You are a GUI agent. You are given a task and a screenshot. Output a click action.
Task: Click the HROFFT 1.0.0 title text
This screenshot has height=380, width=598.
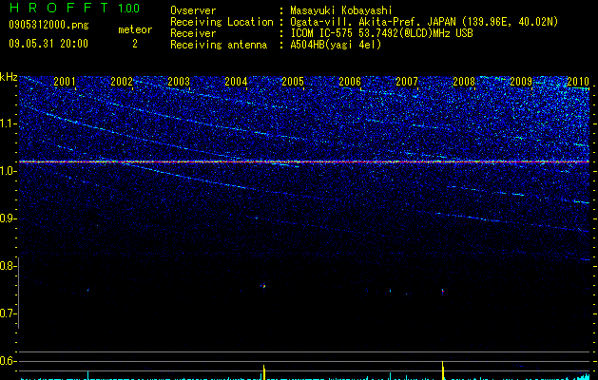coord(74,8)
